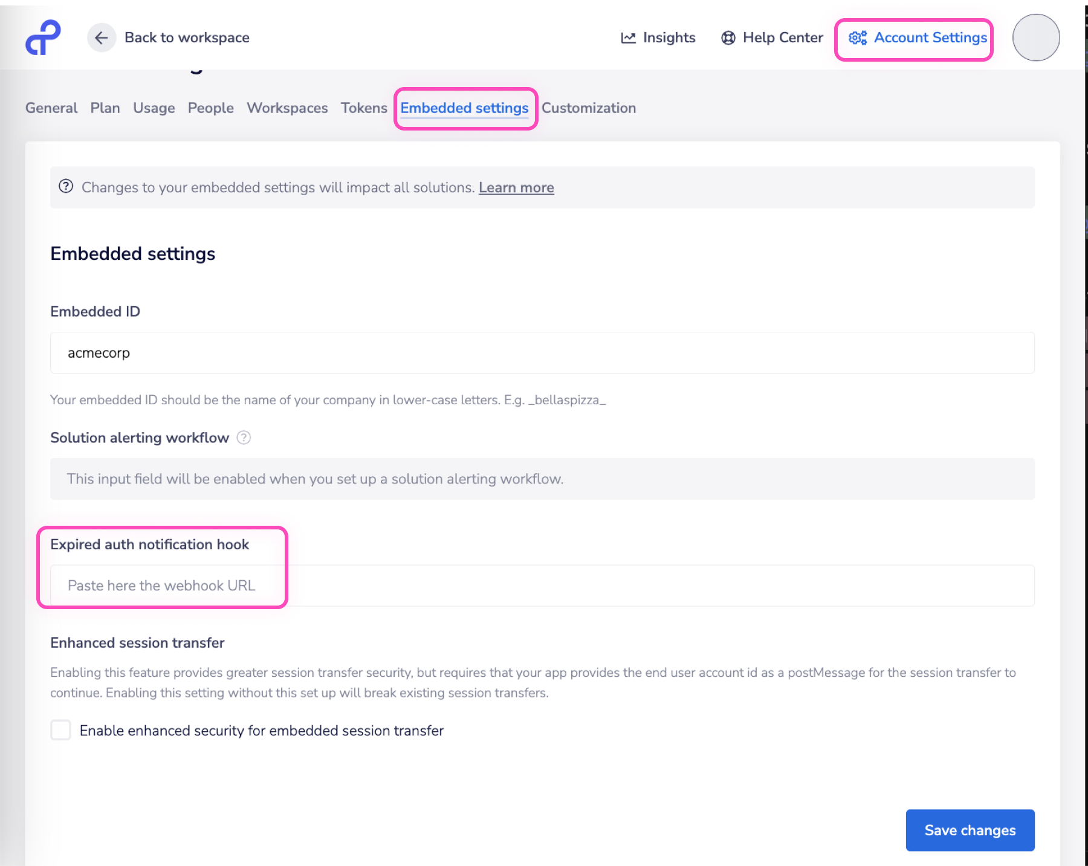1088x866 pixels.
Task: Go to the Usage tab
Action: [154, 108]
